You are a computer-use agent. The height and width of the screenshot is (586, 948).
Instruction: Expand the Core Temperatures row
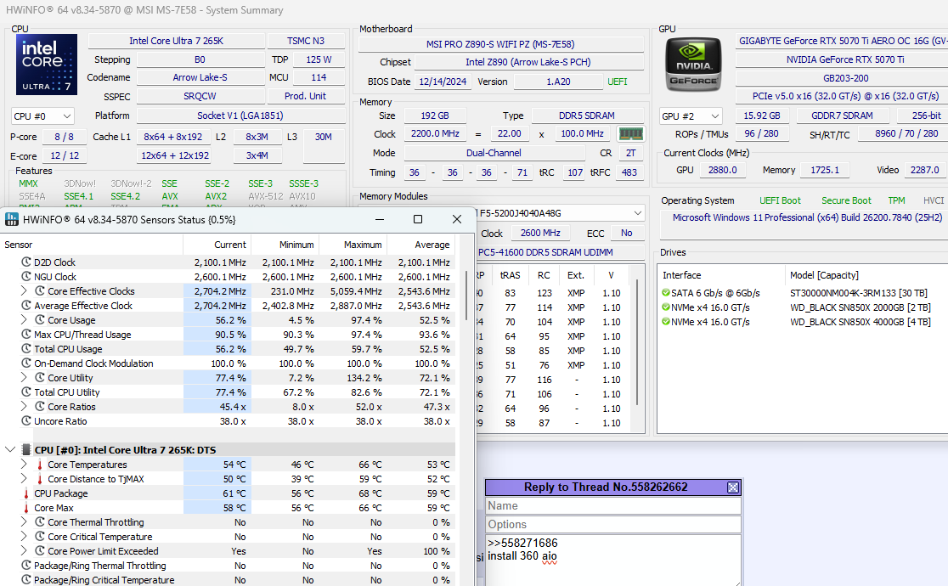(24, 464)
